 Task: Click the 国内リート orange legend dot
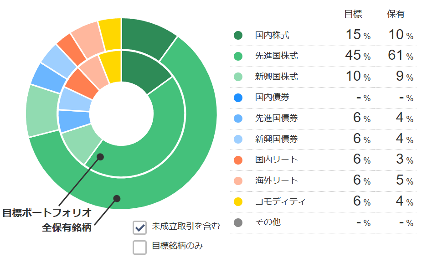[x=238, y=160]
